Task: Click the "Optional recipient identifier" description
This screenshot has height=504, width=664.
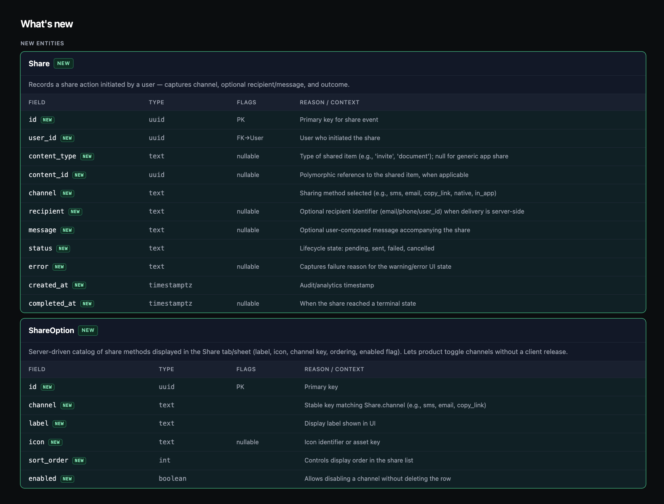Action: click(x=412, y=211)
